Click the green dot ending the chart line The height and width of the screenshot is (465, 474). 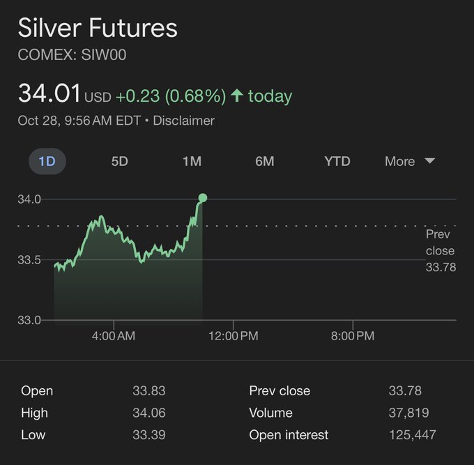203,198
